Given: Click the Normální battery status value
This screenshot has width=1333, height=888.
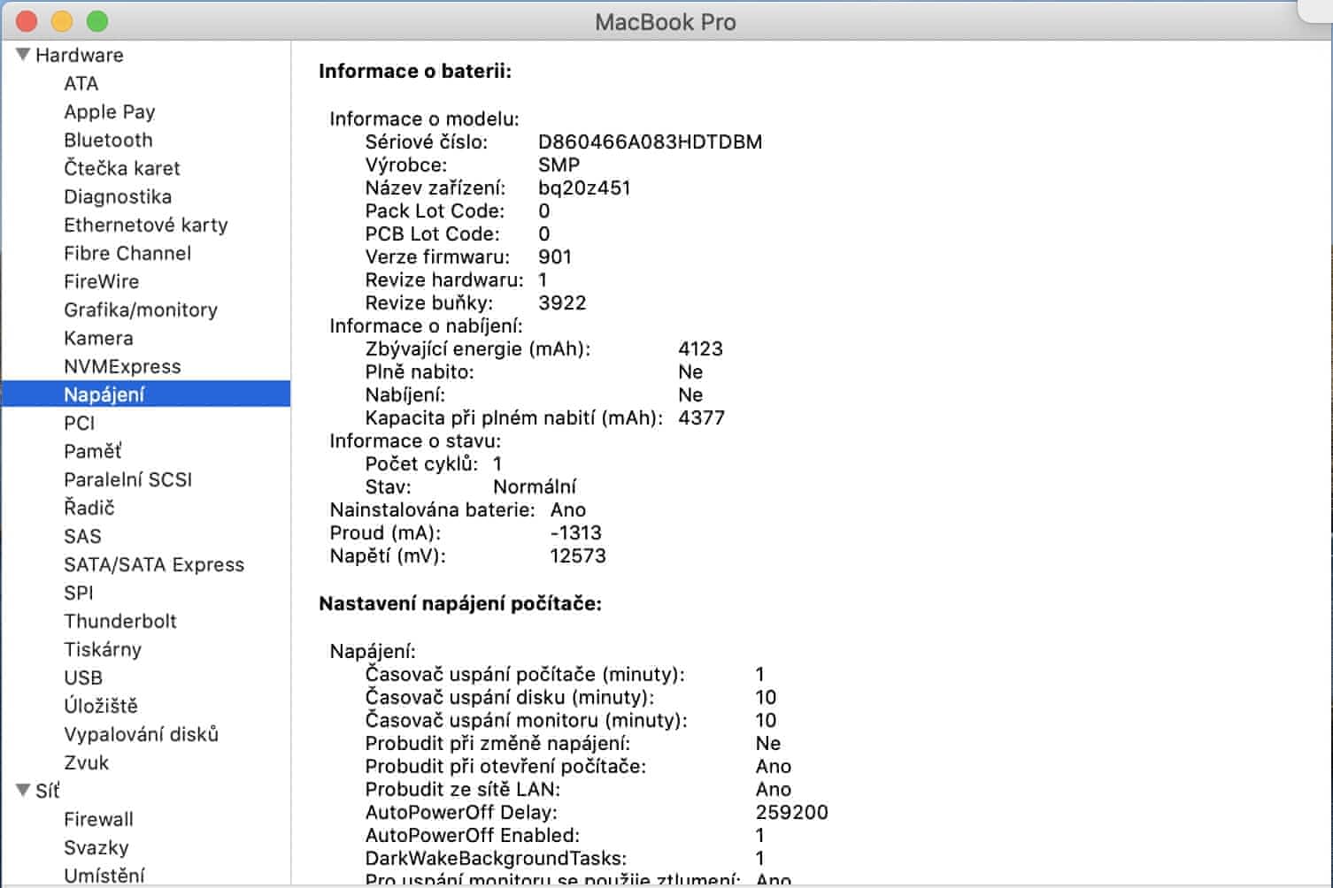Looking at the screenshot, I should (535, 486).
